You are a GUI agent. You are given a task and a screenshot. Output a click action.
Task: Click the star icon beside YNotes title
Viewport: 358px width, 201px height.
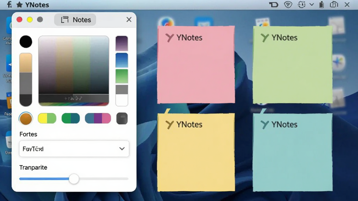click(20, 5)
